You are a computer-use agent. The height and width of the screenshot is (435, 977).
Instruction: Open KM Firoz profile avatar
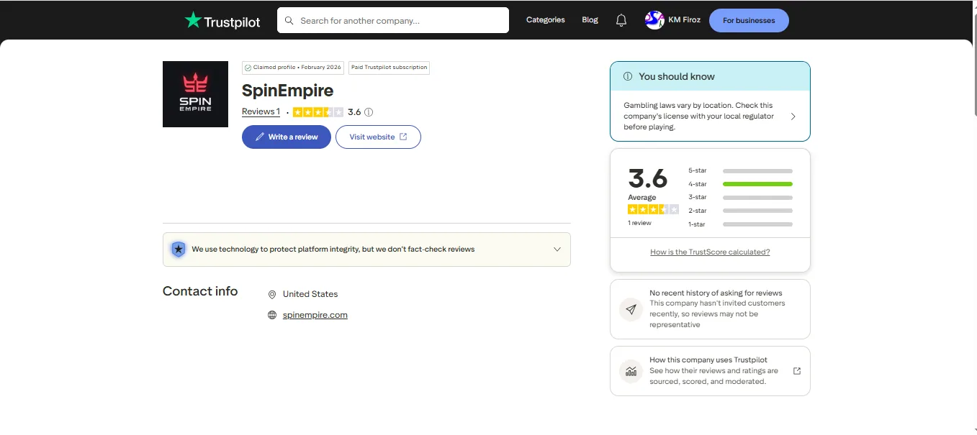click(x=654, y=20)
